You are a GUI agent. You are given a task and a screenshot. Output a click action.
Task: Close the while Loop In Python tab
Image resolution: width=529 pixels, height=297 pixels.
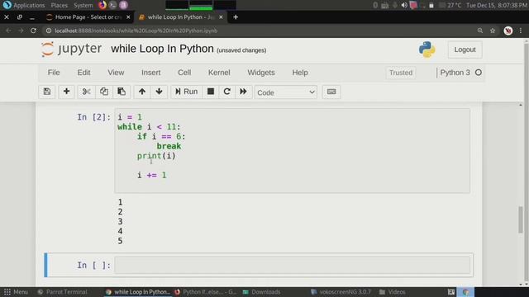221,17
